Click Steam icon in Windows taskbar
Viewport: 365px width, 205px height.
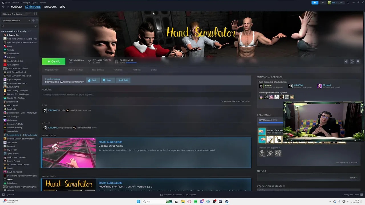pyautogui.click(x=227, y=202)
